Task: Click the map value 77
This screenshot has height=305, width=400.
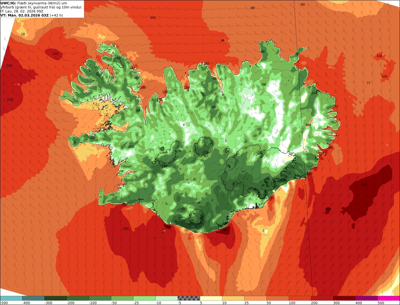Action: (x=368, y=83)
